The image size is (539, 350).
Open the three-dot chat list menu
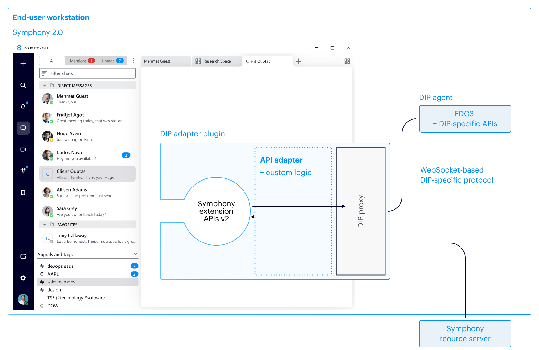click(x=133, y=61)
